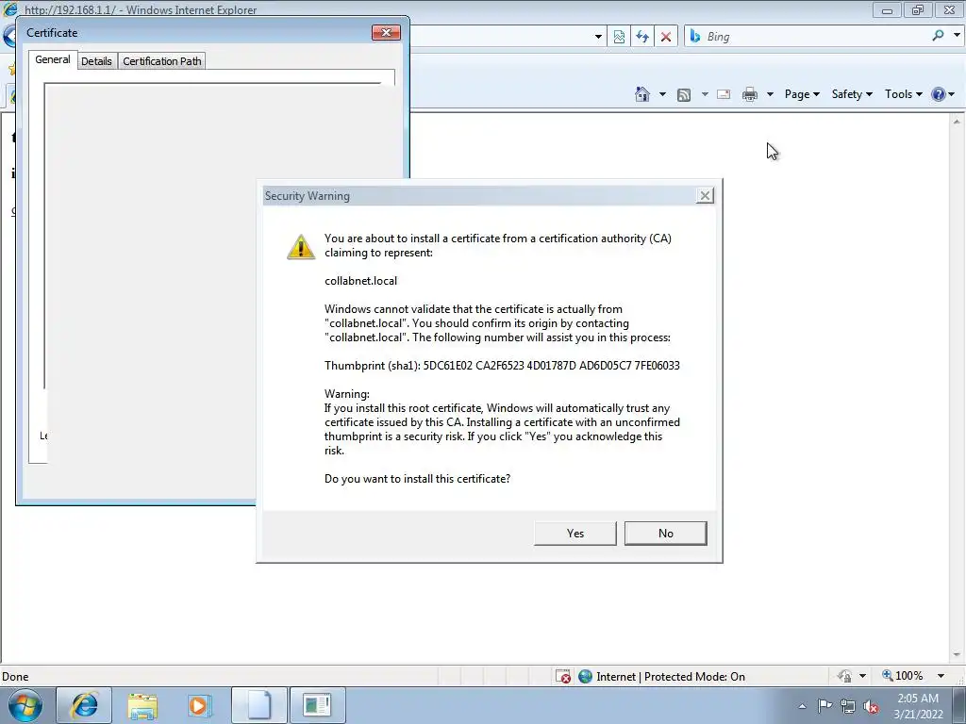Click the Action Center flag icon

tap(824, 706)
